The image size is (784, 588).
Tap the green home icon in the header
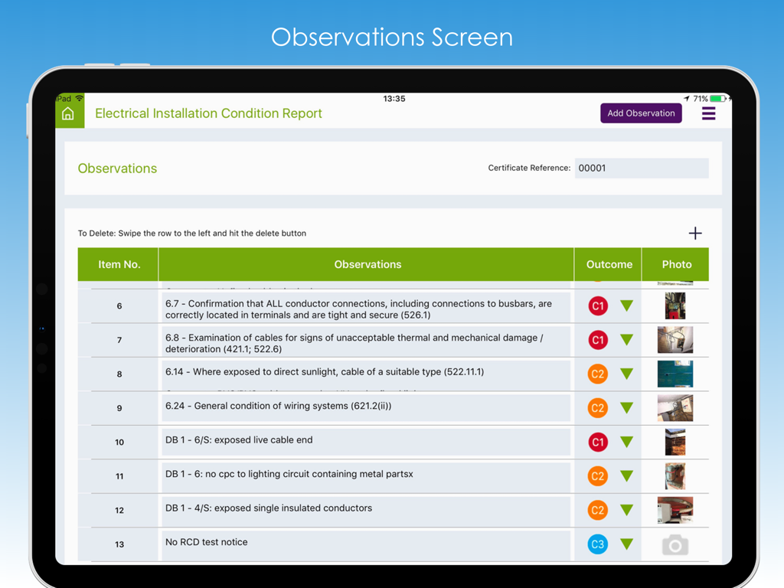tap(69, 113)
